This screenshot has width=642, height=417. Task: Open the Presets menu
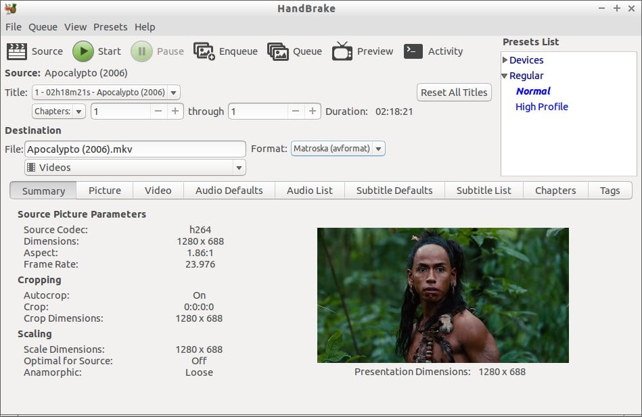(110, 27)
